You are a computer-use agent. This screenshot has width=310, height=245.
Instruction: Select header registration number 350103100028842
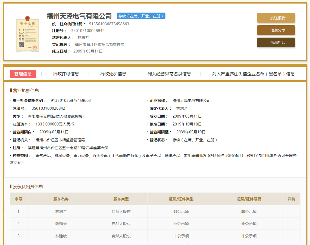88,31
